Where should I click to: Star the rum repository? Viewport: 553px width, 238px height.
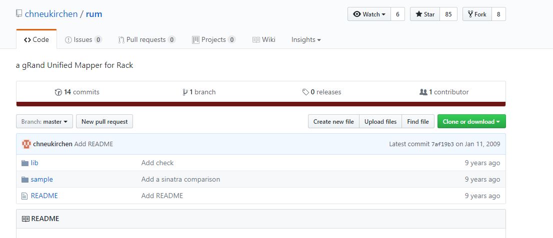425,14
